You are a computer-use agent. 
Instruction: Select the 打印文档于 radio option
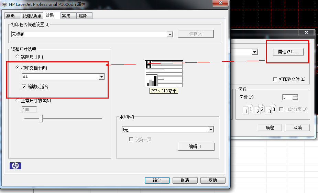[x=18, y=68]
